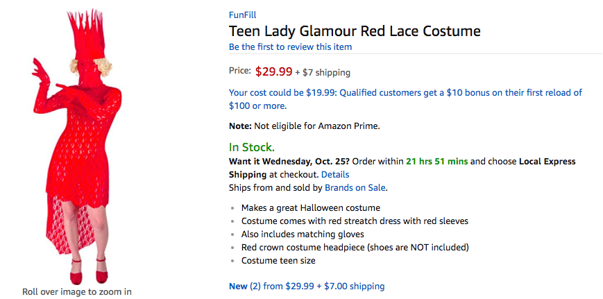The image size is (603, 299).
Task: Open the FunFill brand link
Action: (x=242, y=15)
